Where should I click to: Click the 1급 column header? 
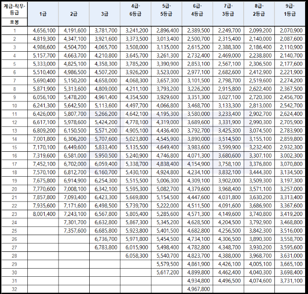click(43, 14)
